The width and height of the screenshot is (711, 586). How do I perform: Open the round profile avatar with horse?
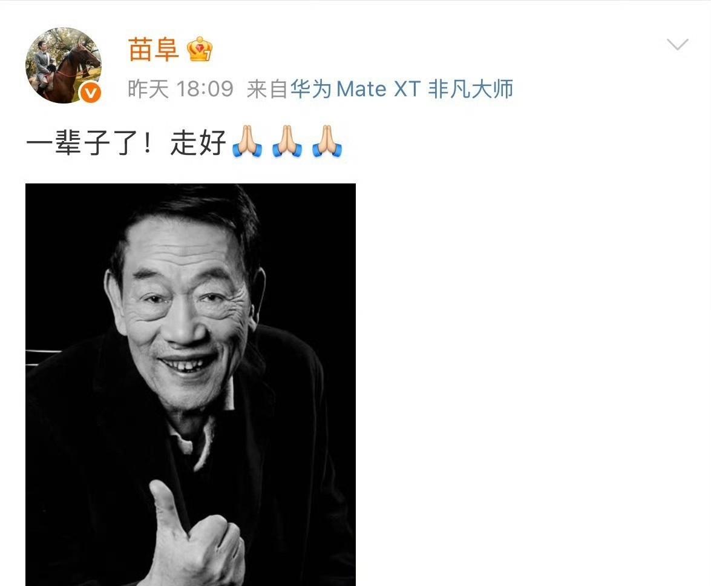click(63, 65)
